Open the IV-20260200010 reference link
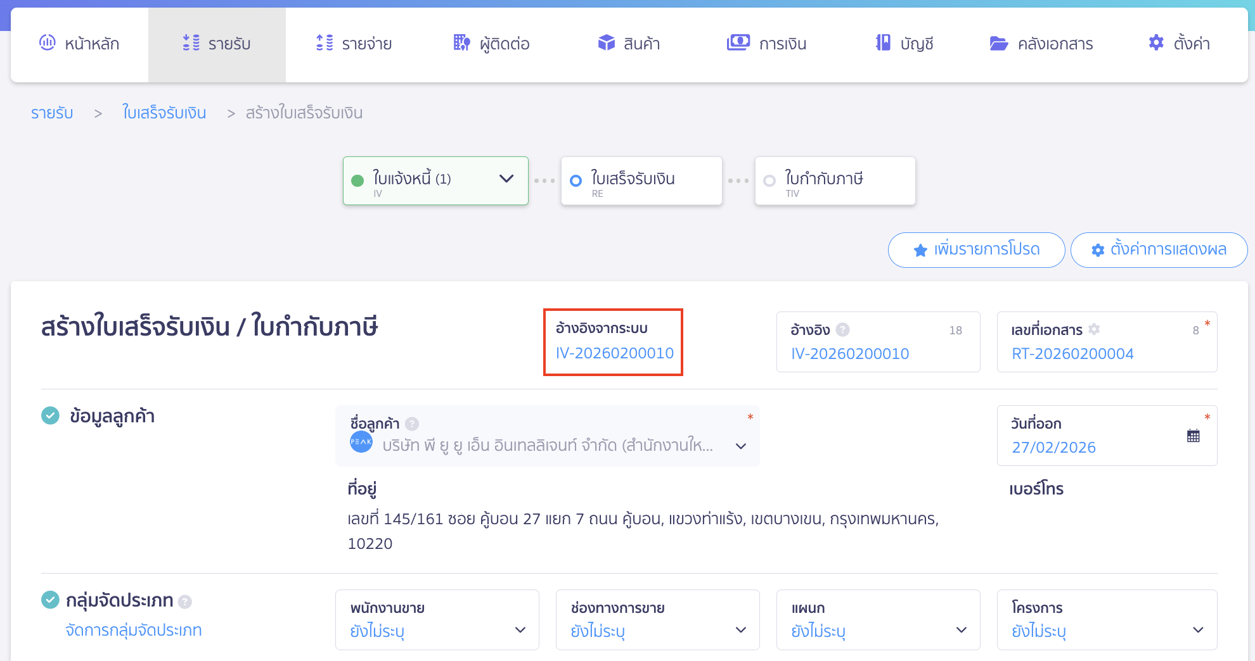Viewport: 1255px width, 661px height. pyautogui.click(x=614, y=353)
